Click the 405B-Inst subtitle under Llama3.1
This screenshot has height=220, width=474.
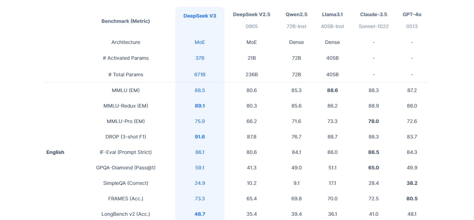point(332,26)
